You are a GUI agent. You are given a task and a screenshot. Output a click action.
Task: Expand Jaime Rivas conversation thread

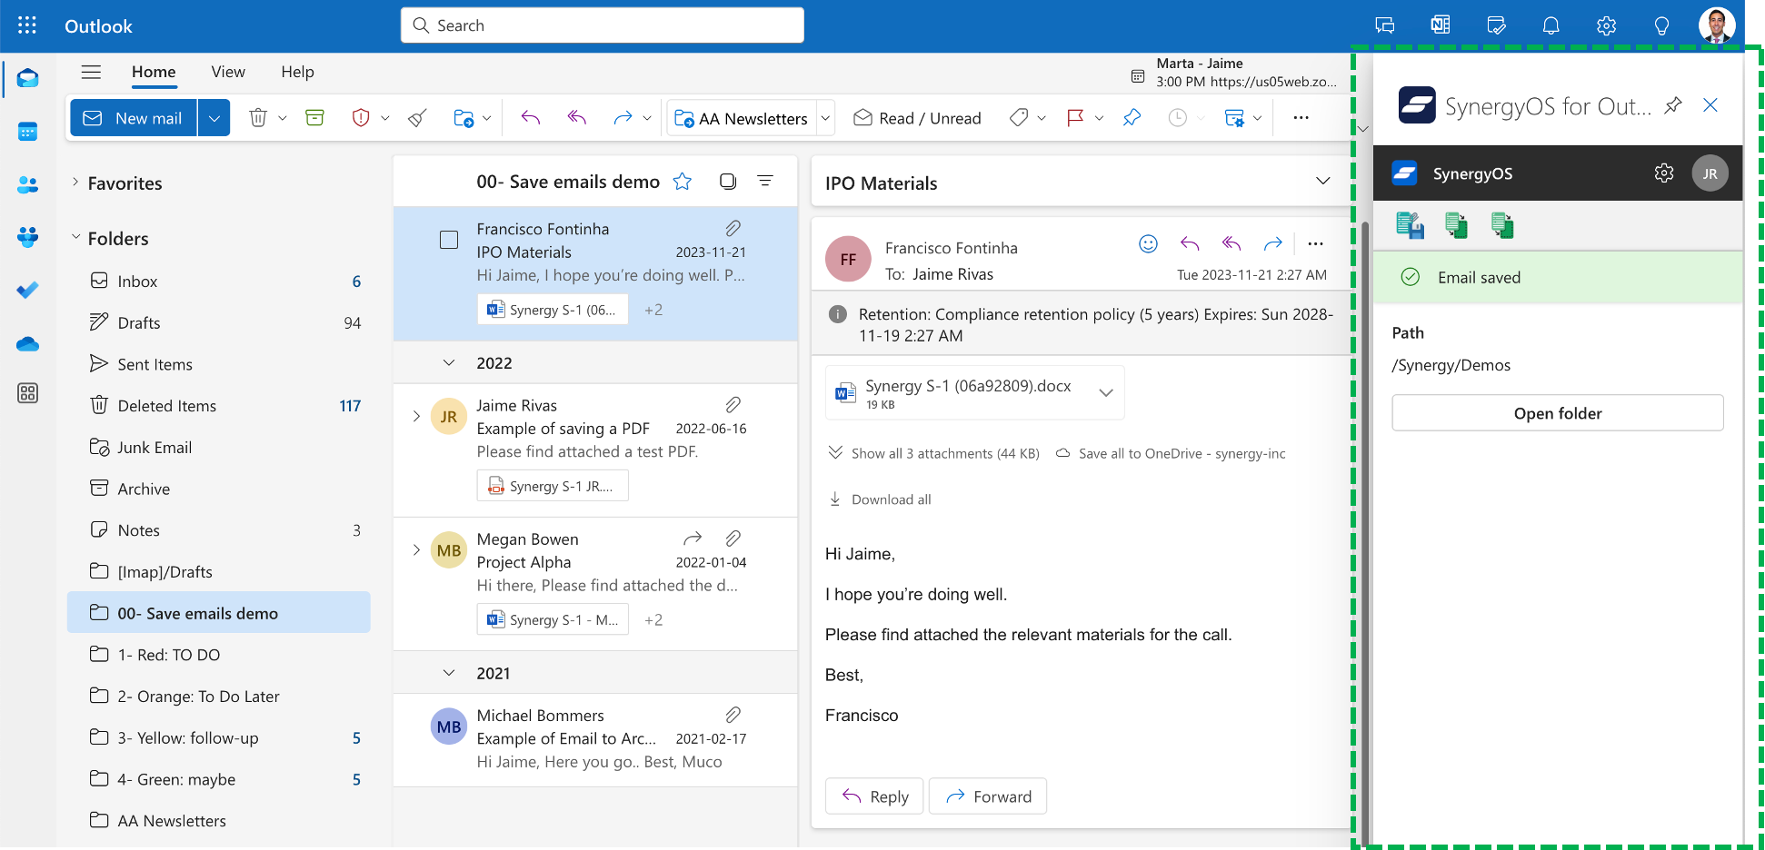(x=416, y=417)
